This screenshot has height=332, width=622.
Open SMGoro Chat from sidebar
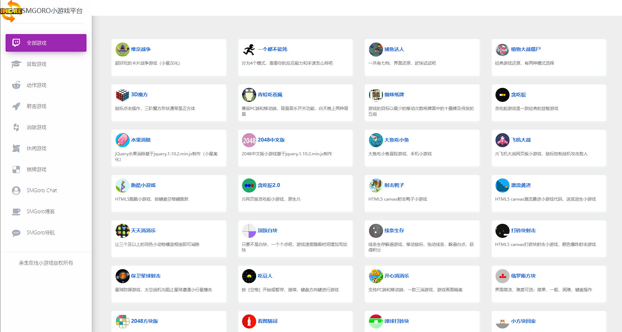click(41, 190)
